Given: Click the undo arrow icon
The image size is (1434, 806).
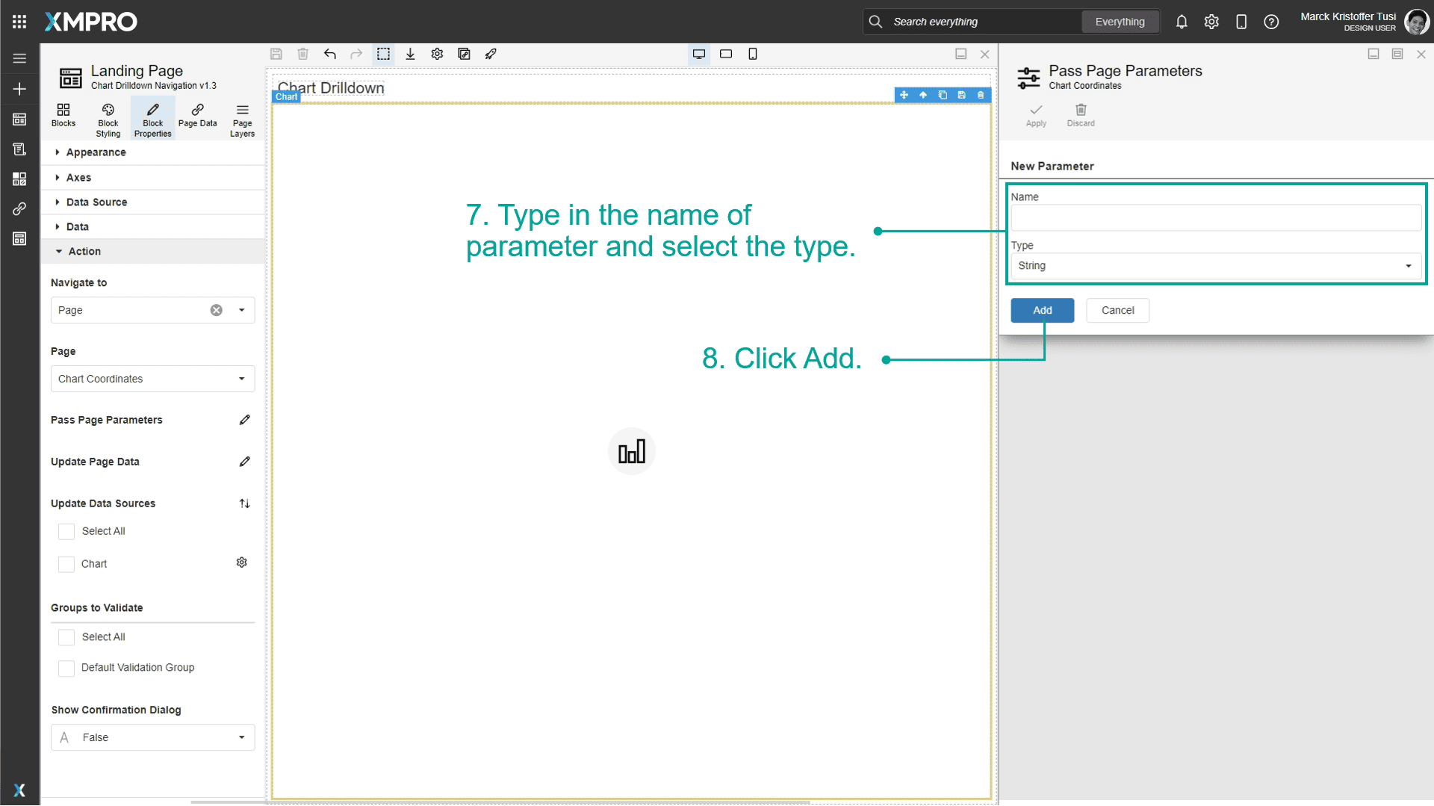Looking at the screenshot, I should [329, 54].
